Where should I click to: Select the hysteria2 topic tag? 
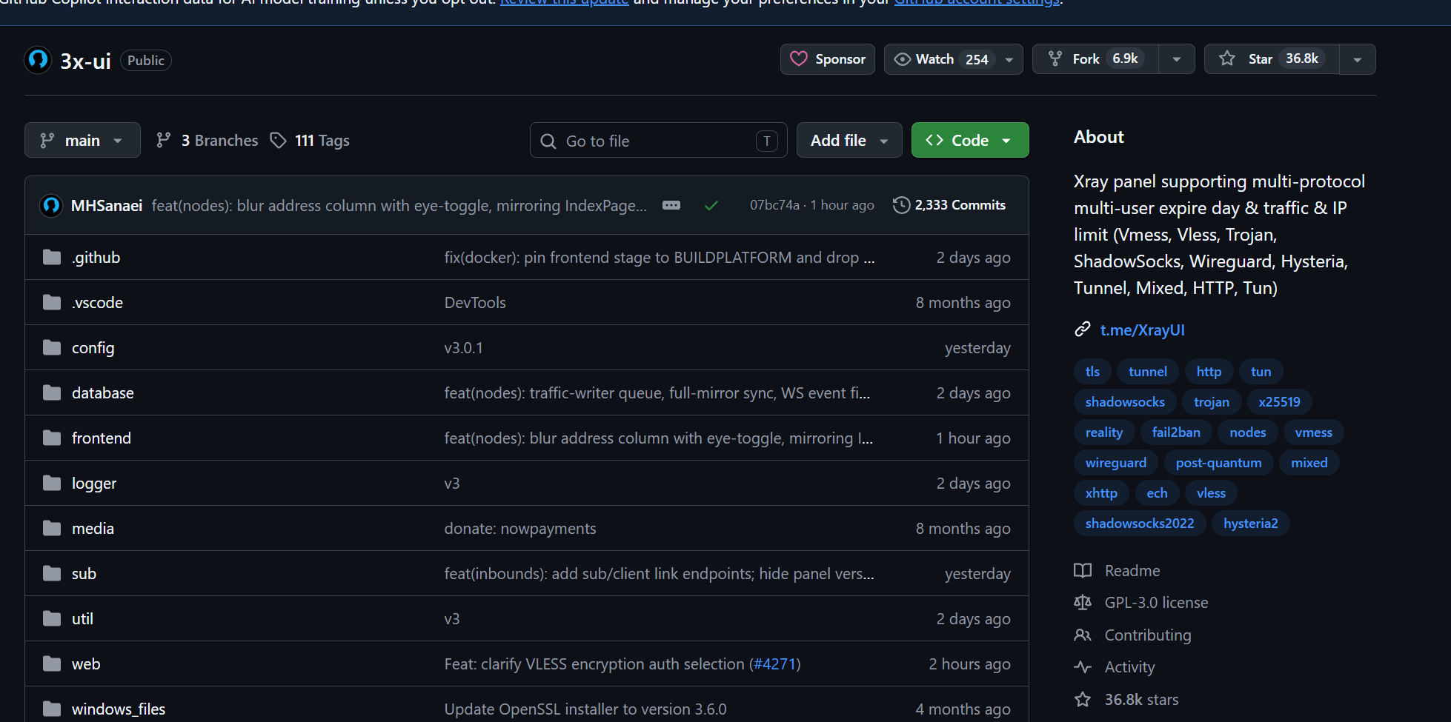pyautogui.click(x=1251, y=523)
